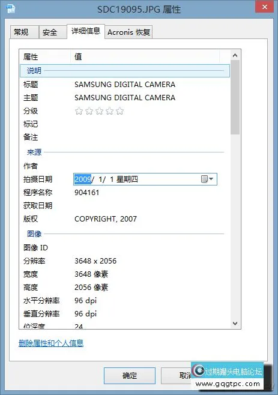
Task: Click the 确定 button
Action: [x=130, y=376]
